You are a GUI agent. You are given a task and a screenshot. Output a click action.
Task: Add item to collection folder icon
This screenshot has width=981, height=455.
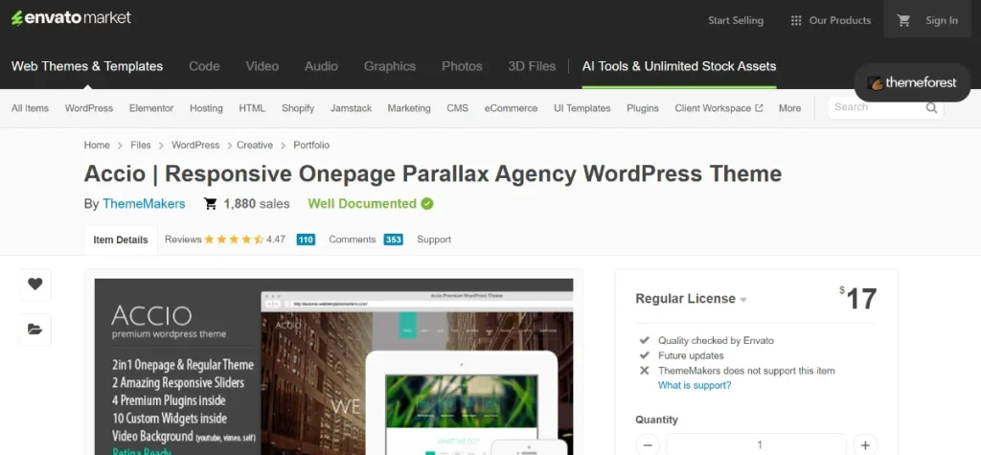click(35, 330)
